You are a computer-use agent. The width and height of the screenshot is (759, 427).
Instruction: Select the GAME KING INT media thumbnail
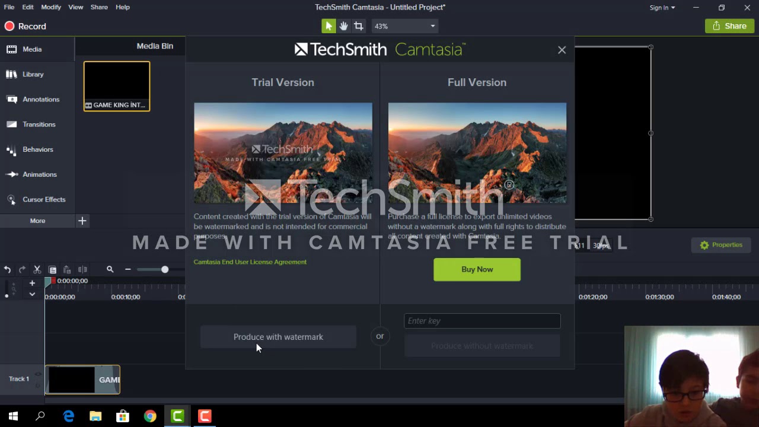pos(117,86)
